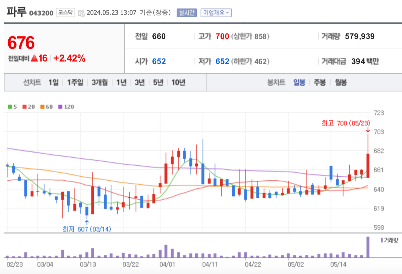Select the 5년 line chart tab
The height and width of the screenshot is (274, 402).
pyautogui.click(x=158, y=82)
